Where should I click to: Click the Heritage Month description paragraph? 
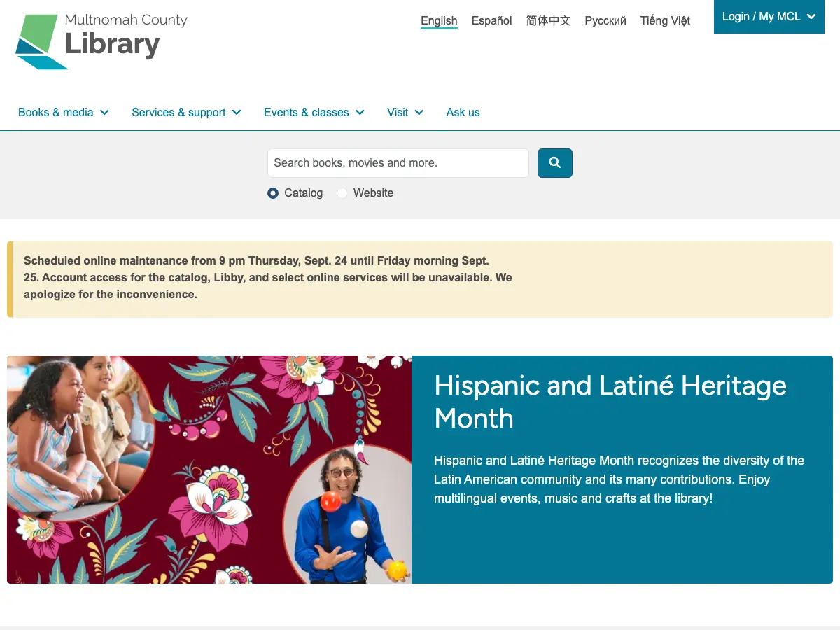tap(619, 479)
